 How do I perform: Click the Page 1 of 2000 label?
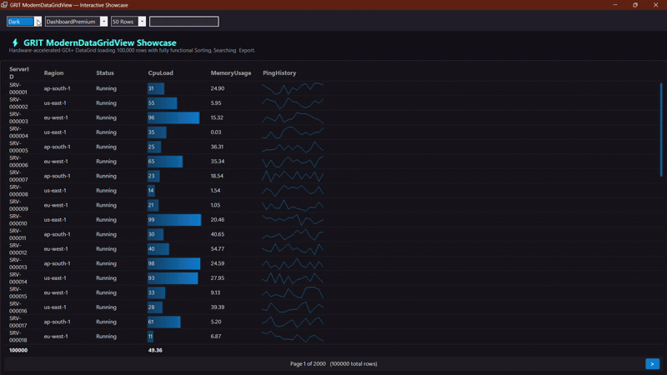tap(308, 364)
